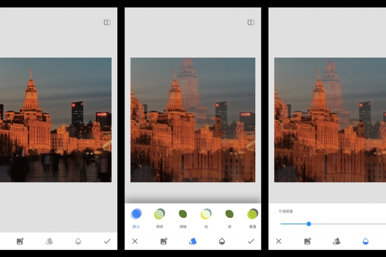Cancel with the X in the blend modes screen
The image size is (386, 257).
point(135,241)
